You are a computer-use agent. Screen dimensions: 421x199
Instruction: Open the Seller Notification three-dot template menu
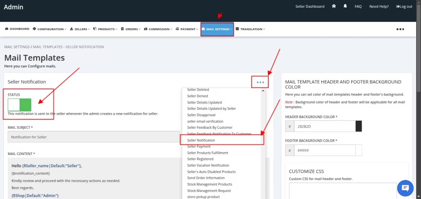tap(260, 82)
